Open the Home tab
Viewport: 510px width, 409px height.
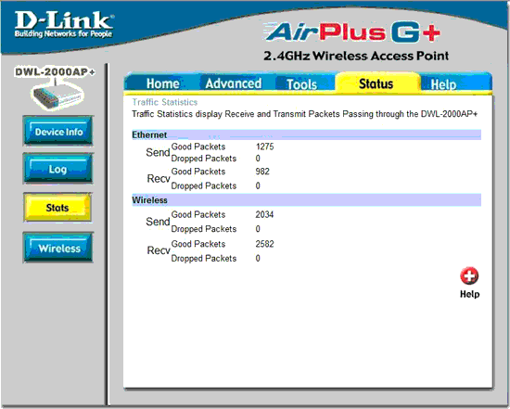coord(162,83)
